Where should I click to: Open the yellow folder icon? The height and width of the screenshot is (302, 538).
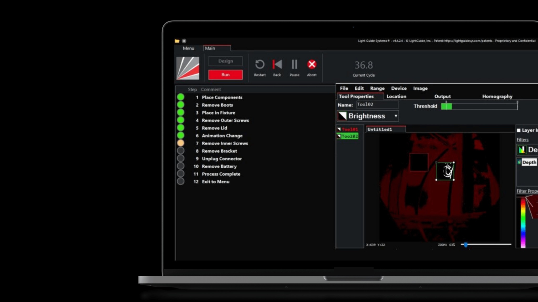177,41
